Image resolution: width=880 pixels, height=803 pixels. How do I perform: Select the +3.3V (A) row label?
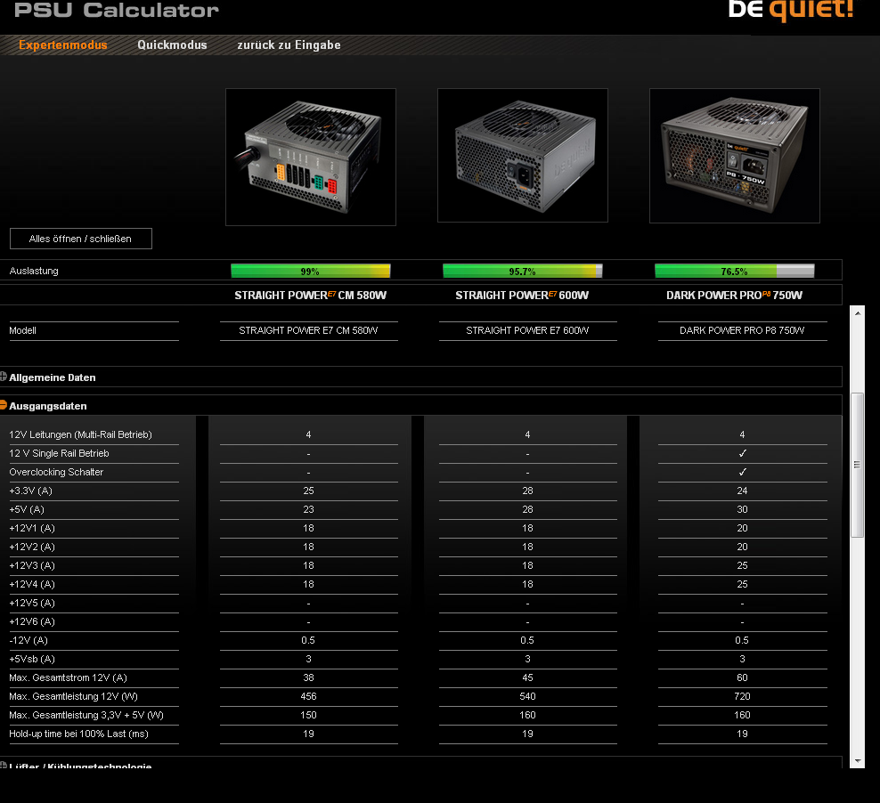(31, 491)
